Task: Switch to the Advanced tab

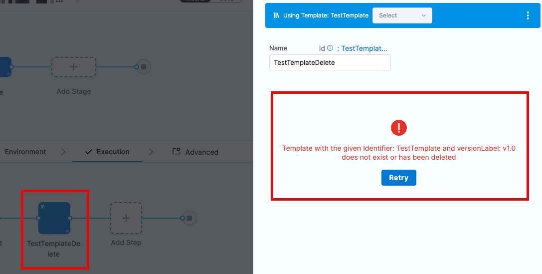Action: pyautogui.click(x=195, y=152)
